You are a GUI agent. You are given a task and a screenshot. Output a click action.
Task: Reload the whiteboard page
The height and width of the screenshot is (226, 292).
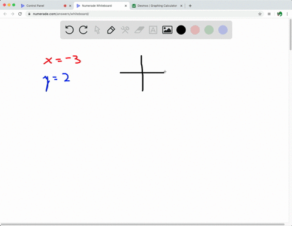(x=20, y=14)
